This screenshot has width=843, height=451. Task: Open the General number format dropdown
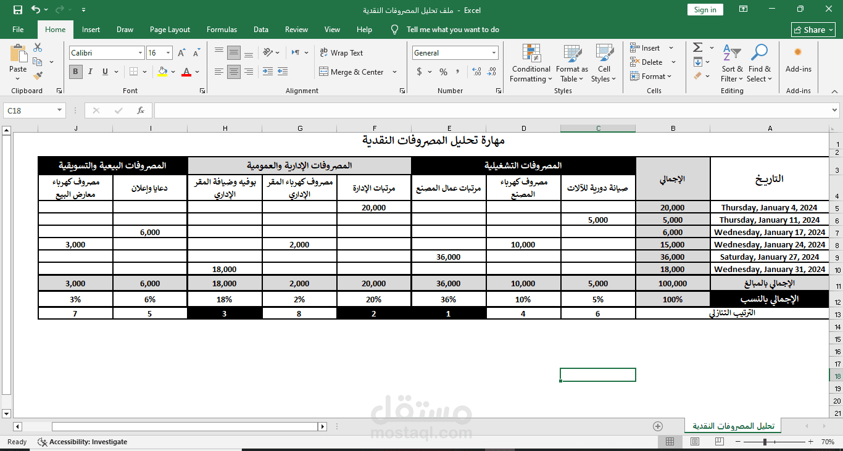coord(494,53)
